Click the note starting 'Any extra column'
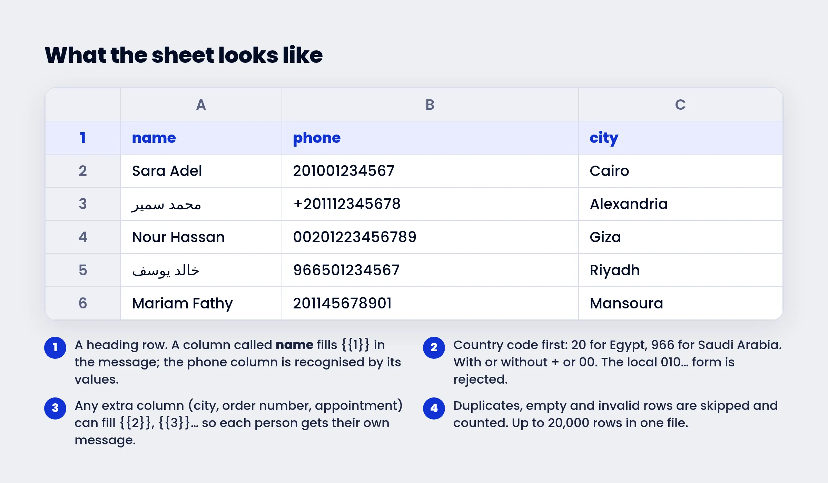Image resolution: width=828 pixels, height=483 pixels. pyautogui.click(x=239, y=423)
